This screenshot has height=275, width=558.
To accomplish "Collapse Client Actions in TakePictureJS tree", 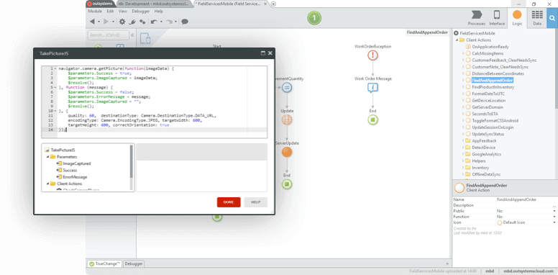I will pos(47,184).
